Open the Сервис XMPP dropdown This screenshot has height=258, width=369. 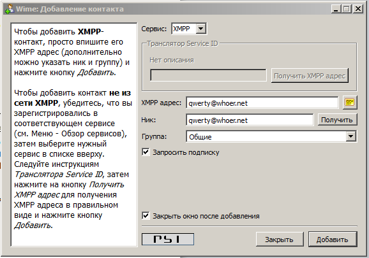tap(201, 29)
